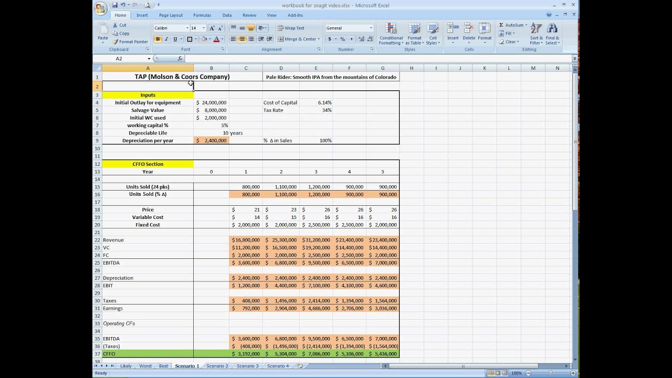The width and height of the screenshot is (672, 378).
Task: Switch to Page Break Preview
Action: pos(506,373)
